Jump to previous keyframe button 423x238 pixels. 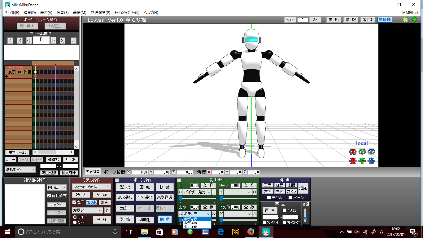(x=20, y=40)
